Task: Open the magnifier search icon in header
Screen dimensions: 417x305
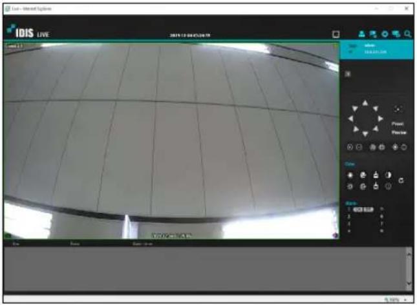Action: (x=408, y=34)
